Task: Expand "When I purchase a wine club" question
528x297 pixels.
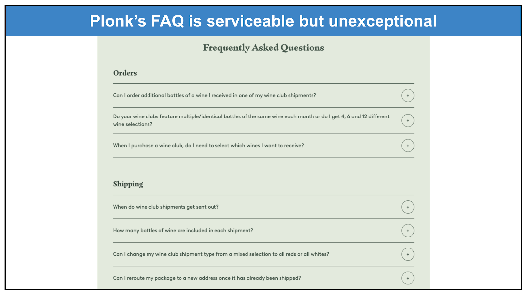Action: click(208, 146)
